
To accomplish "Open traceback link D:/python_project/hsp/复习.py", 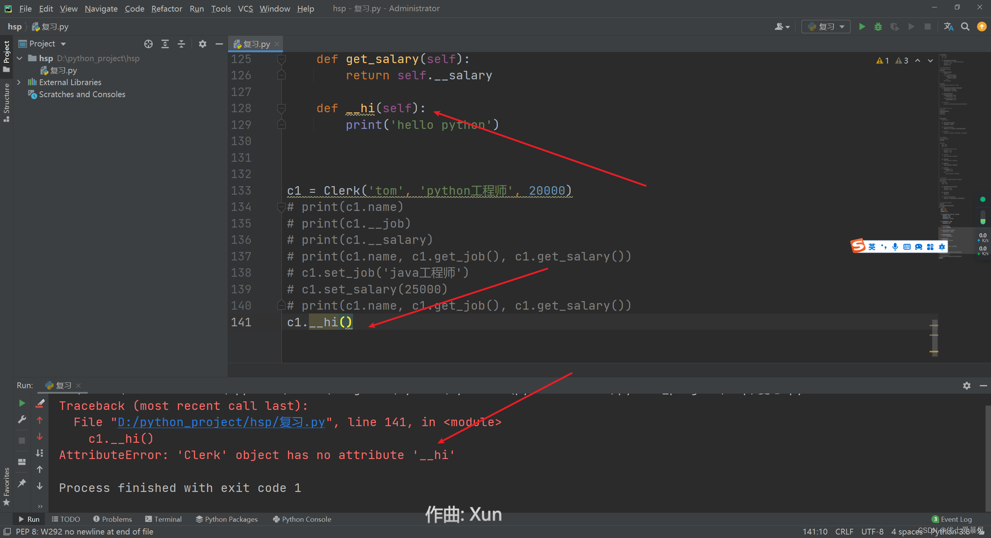I will coord(221,422).
